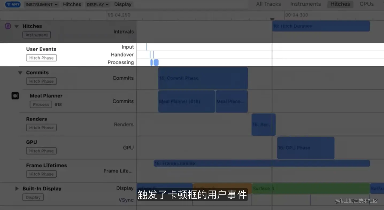Viewport: 384px width, 210px height.
Task: Open the INSTRUMENT dropdown
Action: [42, 4]
